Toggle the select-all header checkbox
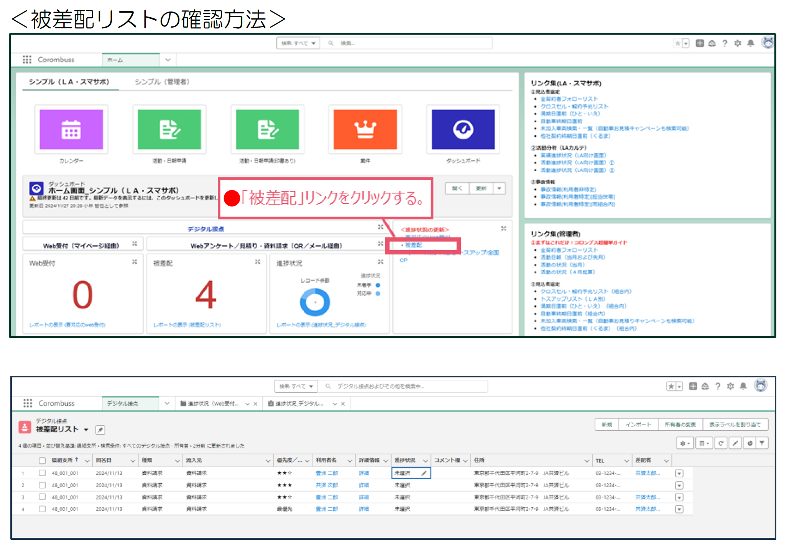 click(42, 461)
